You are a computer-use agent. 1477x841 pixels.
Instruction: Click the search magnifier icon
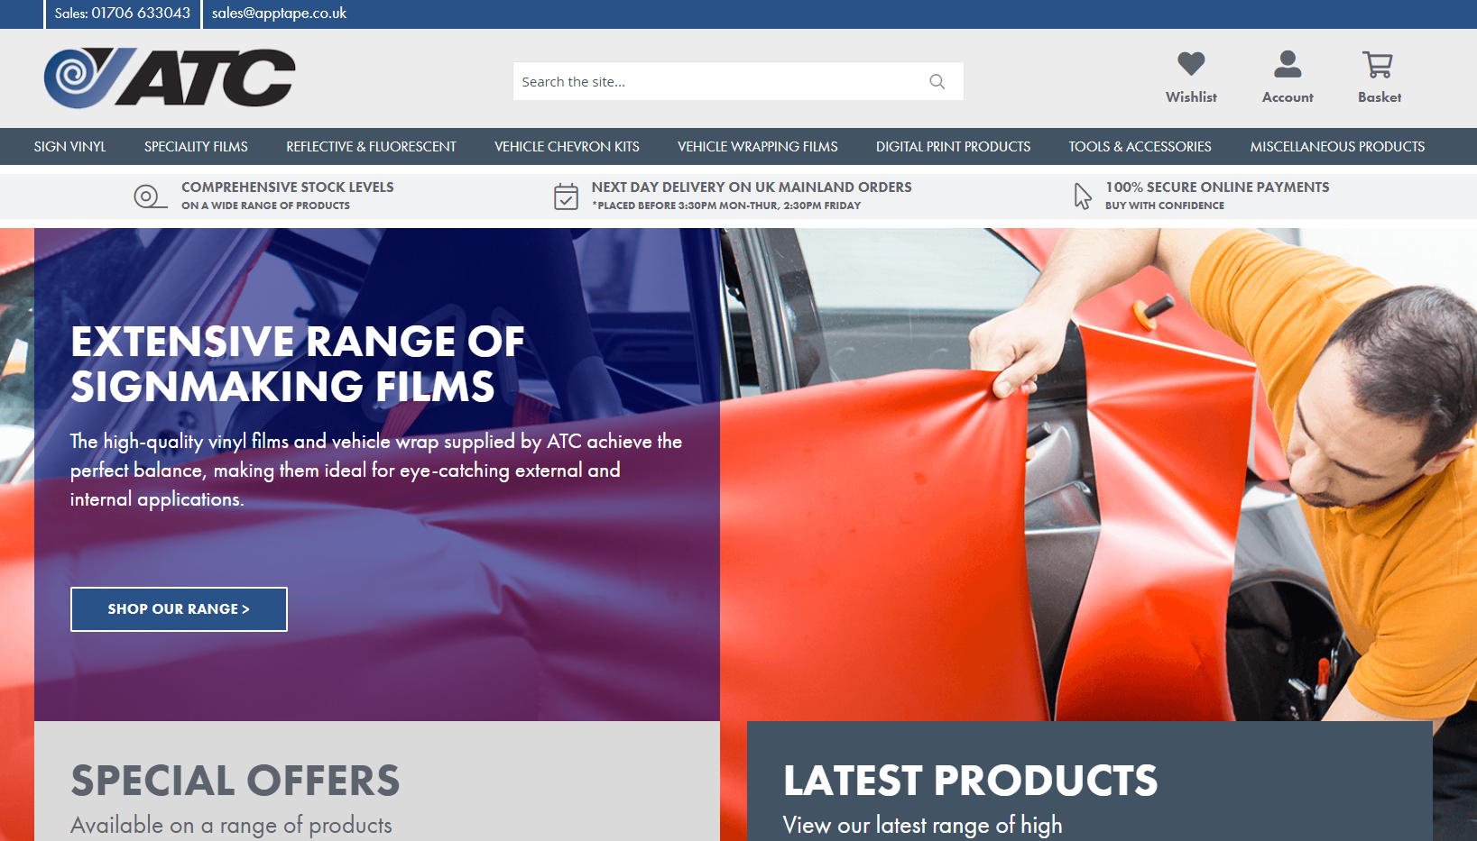coord(937,81)
